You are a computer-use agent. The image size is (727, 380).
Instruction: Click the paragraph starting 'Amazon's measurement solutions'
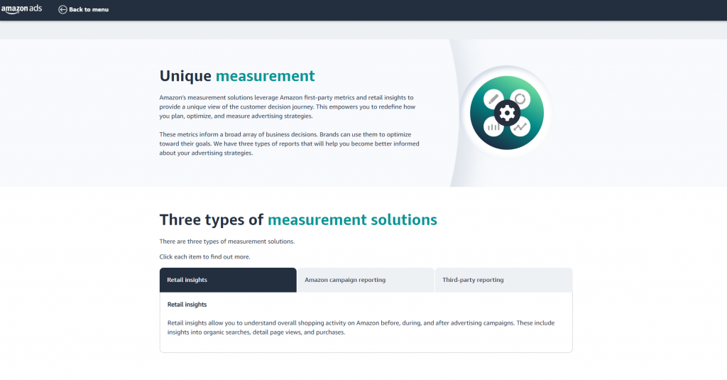tap(288, 107)
